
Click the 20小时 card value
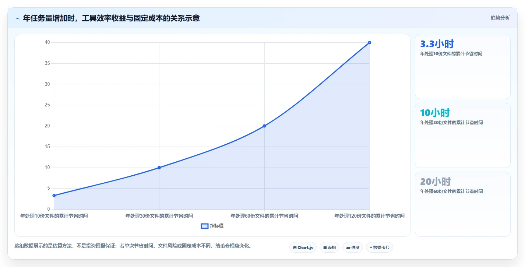(436, 182)
